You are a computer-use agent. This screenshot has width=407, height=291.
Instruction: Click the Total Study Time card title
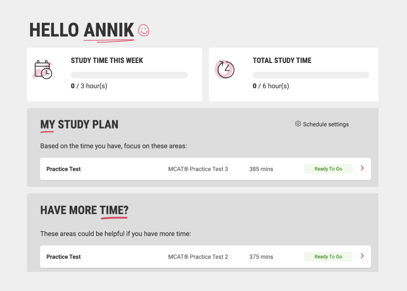point(282,61)
